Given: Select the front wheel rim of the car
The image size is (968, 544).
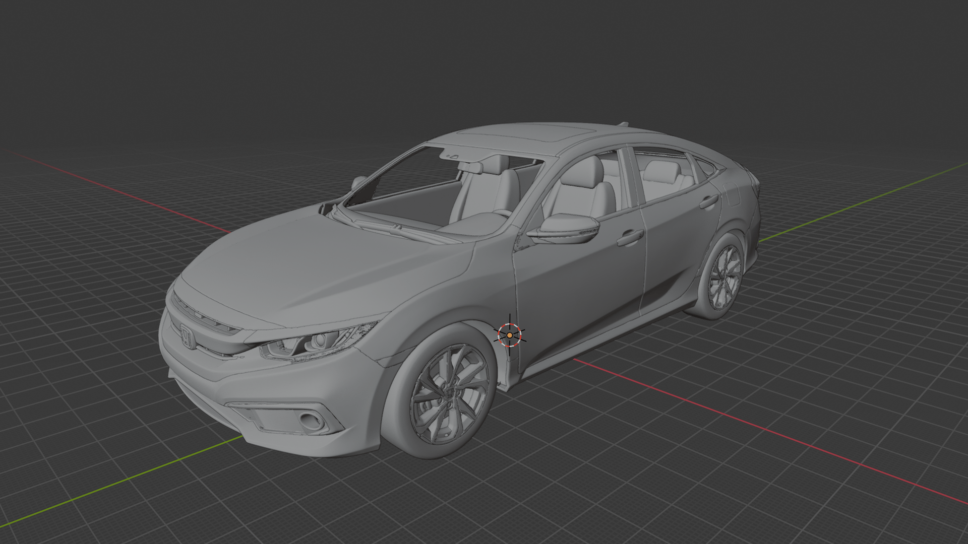Looking at the screenshot, I should click(x=449, y=394).
